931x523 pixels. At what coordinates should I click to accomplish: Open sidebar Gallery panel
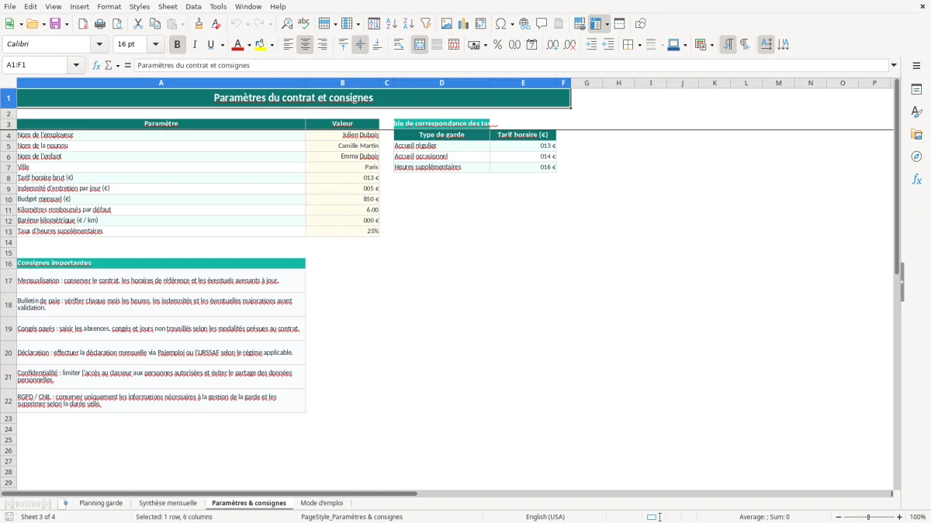point(916,135)
